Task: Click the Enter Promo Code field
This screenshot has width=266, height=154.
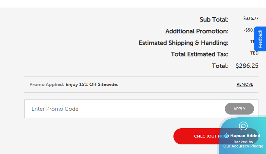Action: pyautogui.click(x=123, y=109)
